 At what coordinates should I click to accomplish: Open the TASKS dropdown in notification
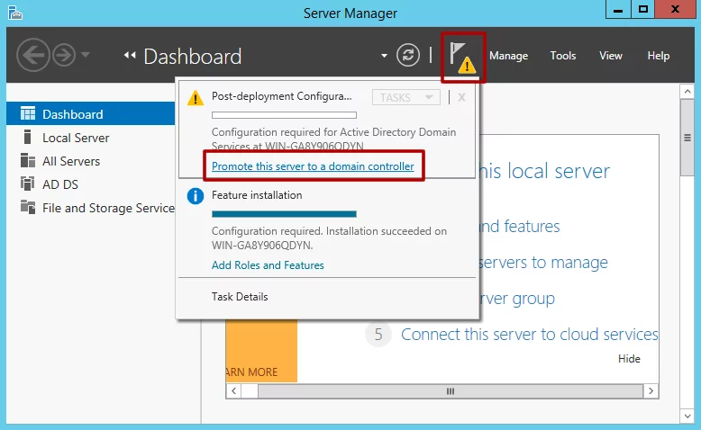click(405, 97)
